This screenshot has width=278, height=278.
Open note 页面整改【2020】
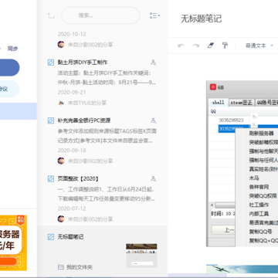tap(78, 178)
